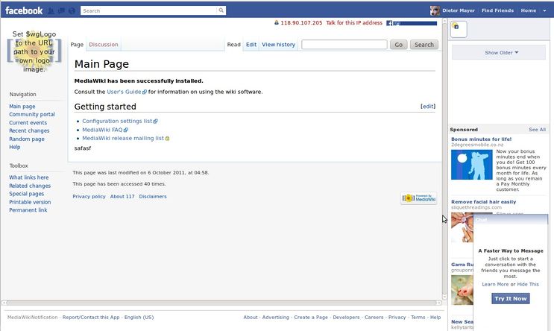Open the Disclaimers link
Viewport: 554px width, 331px height.
tap(153, 196)
